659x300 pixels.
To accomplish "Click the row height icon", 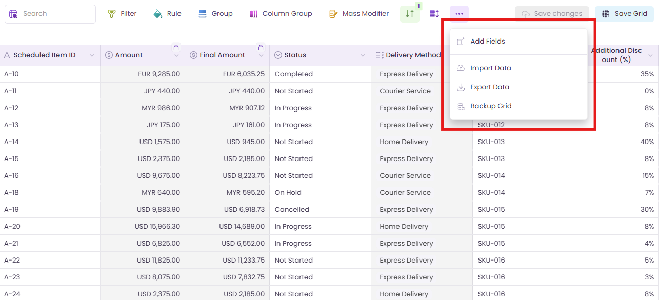I will [434, 14].
